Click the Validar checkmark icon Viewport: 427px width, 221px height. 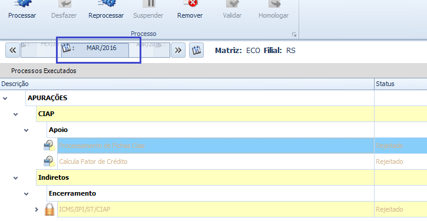tap(232, 4)
